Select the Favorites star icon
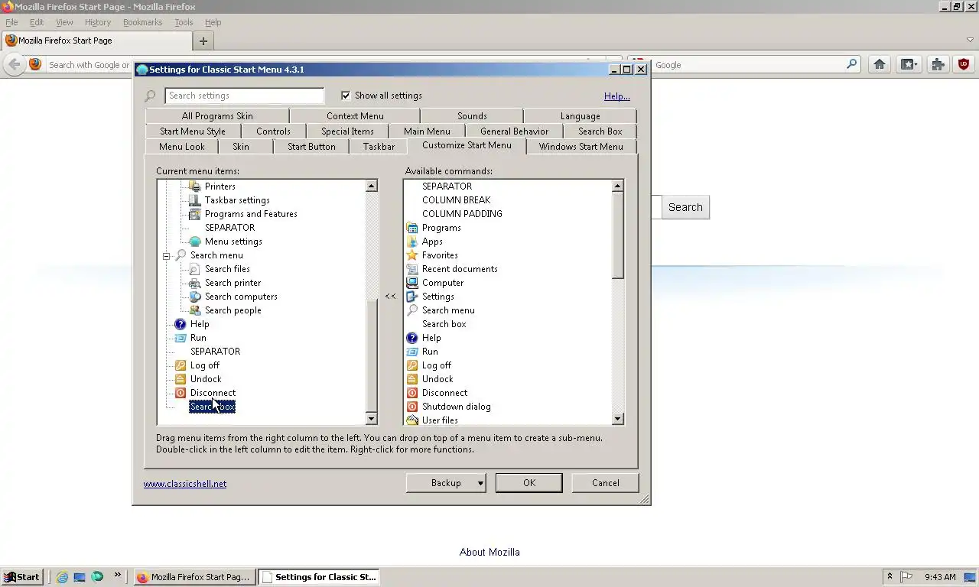The height and width of the screenshot is (587, 979). point(412,255)
